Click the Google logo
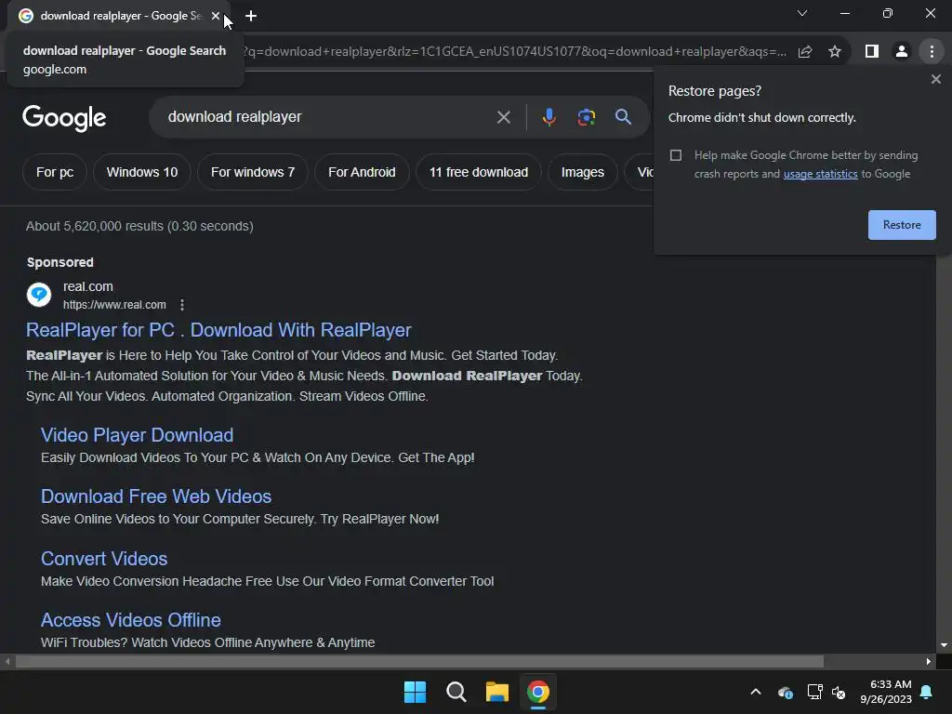952x714 pixels. 64,118
